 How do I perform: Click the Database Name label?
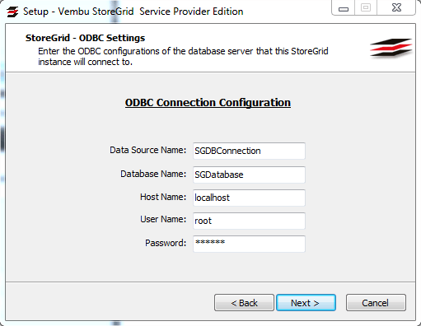pyautogui.click(x=153, y=174)
